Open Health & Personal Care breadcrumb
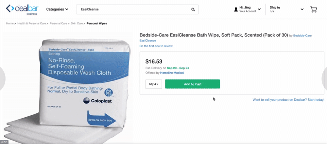Image resolution: width=327 pixels, height=144 pixels. click(x=31, y=23)
